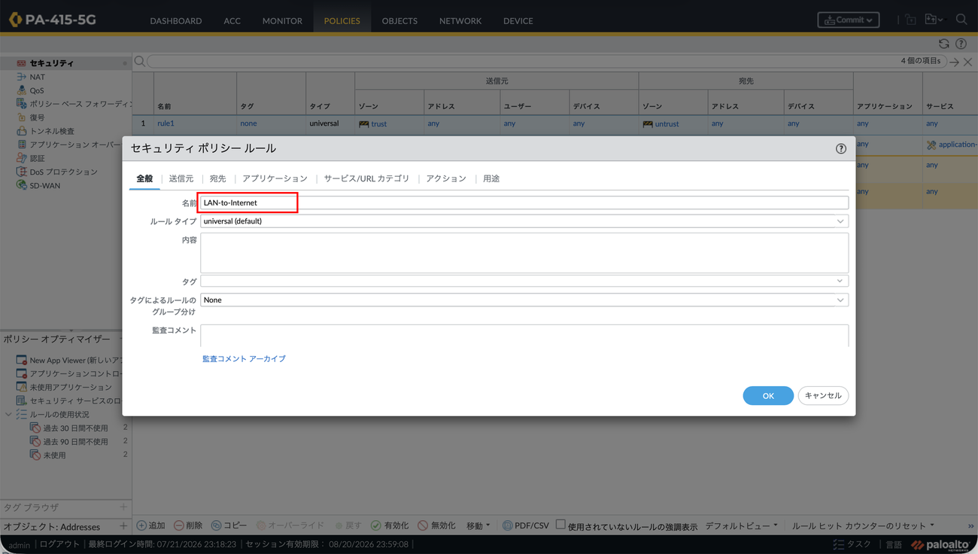Click the filter search magnifier icon

click(140, 62)
